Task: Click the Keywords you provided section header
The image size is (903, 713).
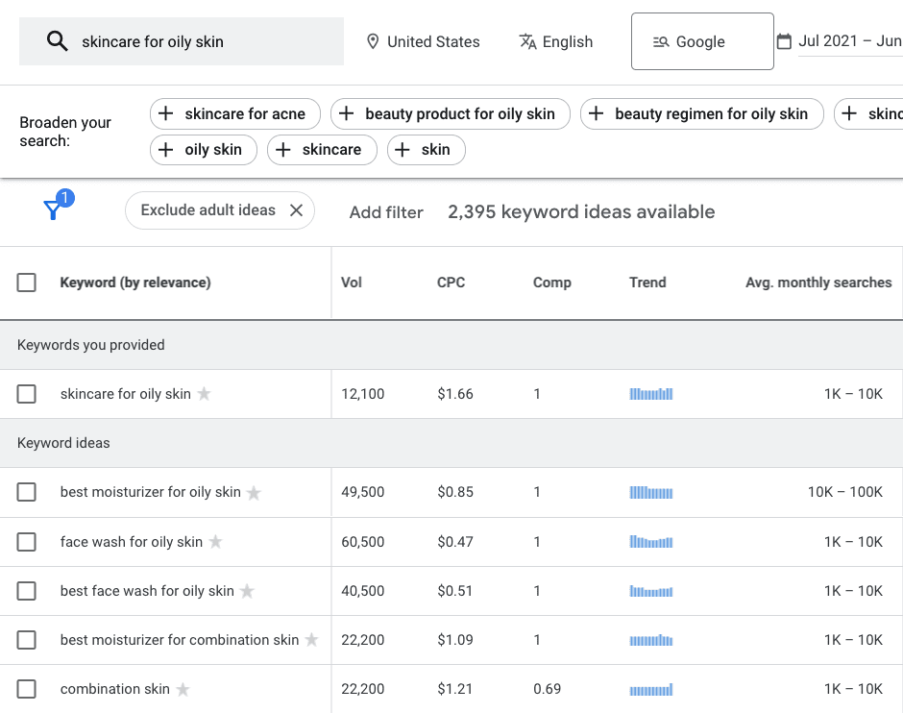Action: 451,345
